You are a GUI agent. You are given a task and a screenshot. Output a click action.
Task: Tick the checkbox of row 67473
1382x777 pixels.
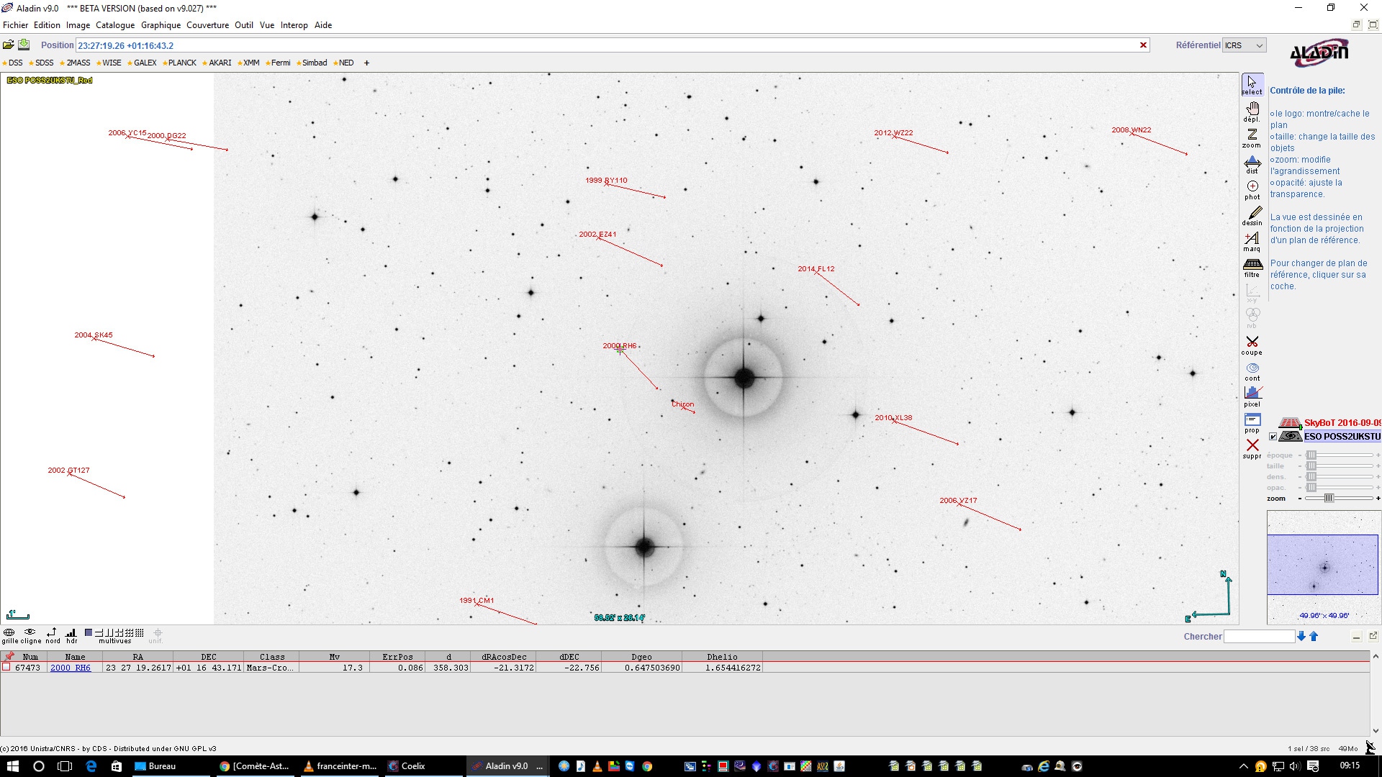pos(6,668)
